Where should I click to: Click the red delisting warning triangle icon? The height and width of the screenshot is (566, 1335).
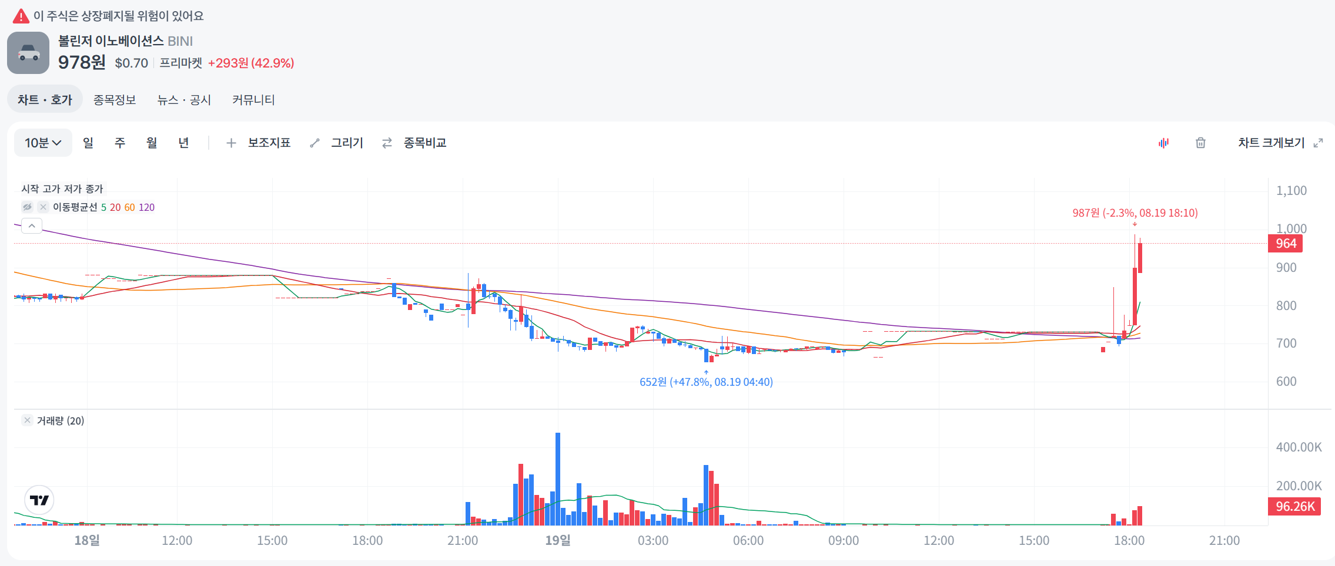point(21,16)
